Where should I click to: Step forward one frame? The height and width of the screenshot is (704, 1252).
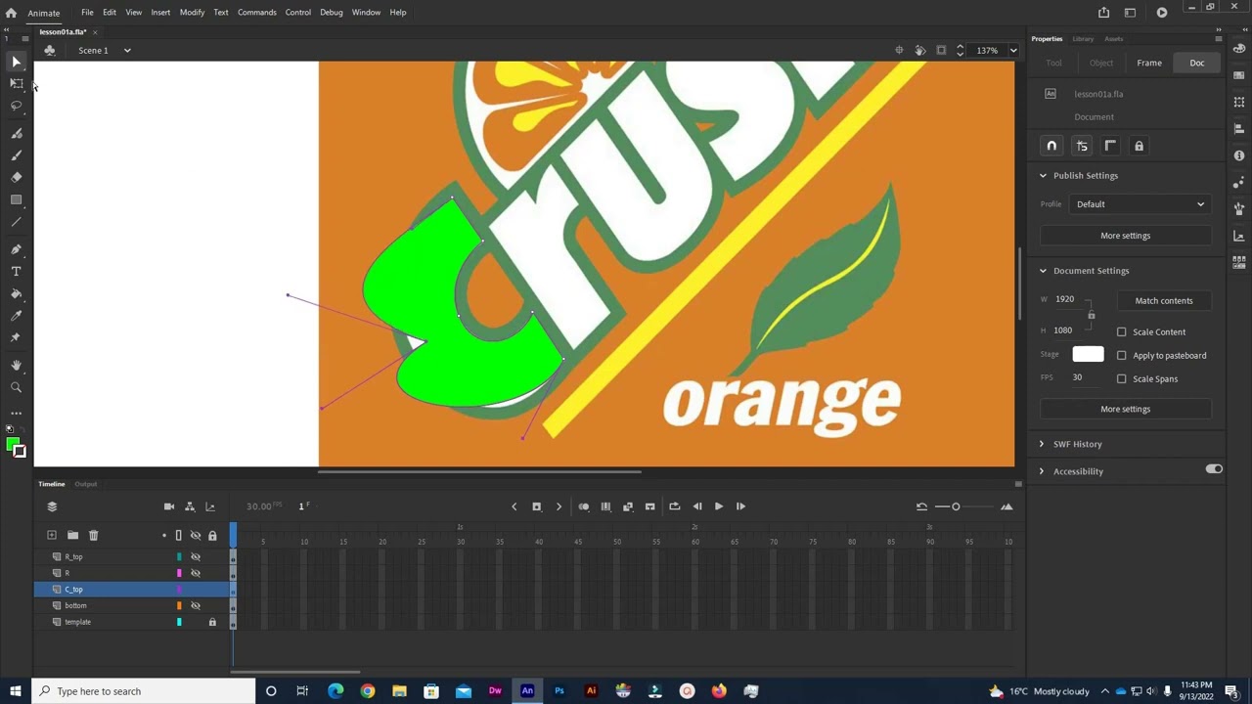tap(740, 506)
